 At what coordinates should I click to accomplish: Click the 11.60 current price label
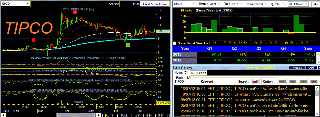(163, 31)
